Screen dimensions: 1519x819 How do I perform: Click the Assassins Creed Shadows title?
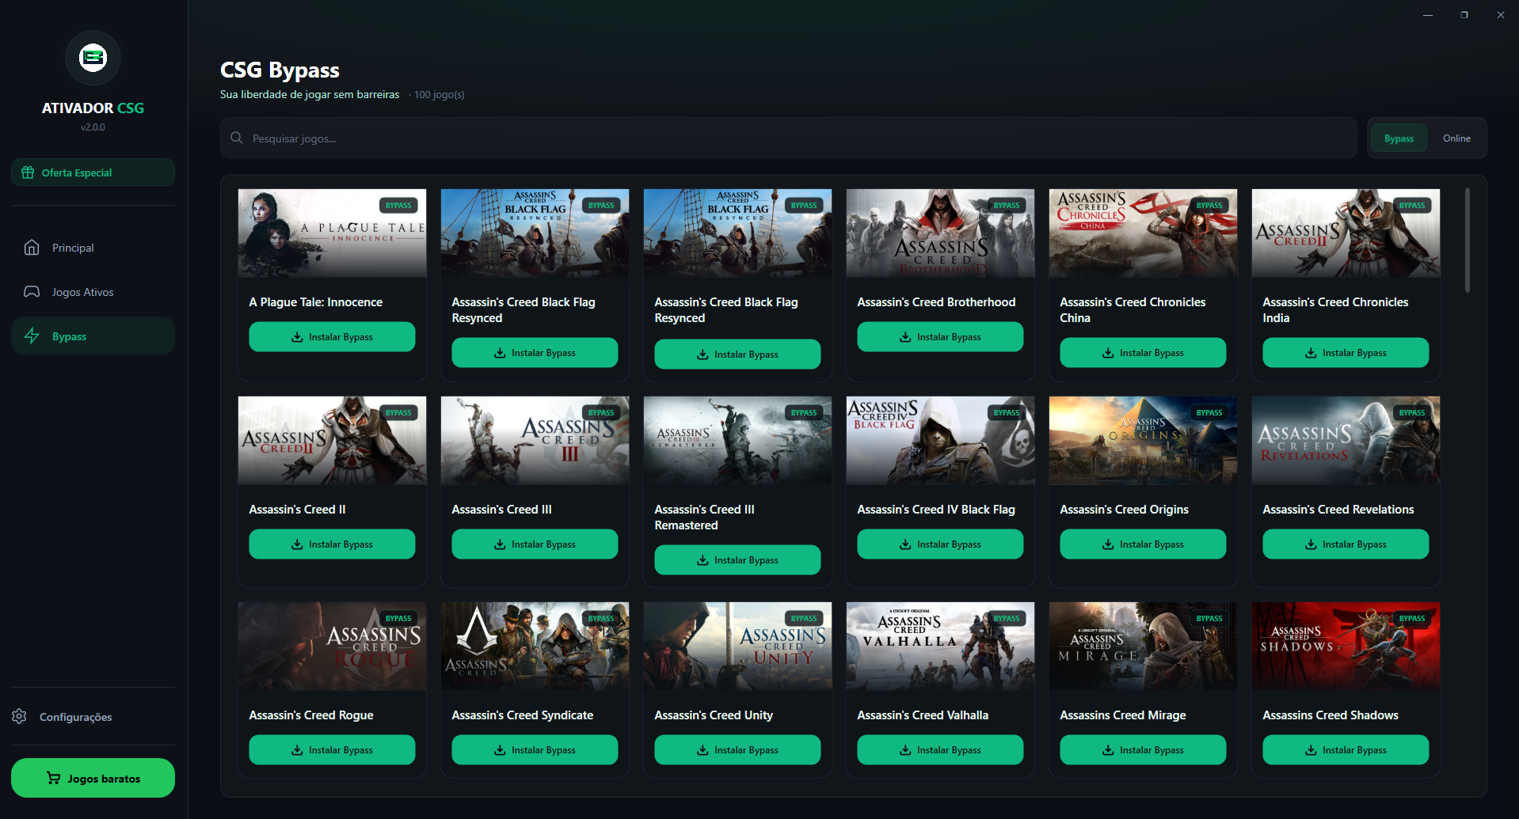[1331, 715]
